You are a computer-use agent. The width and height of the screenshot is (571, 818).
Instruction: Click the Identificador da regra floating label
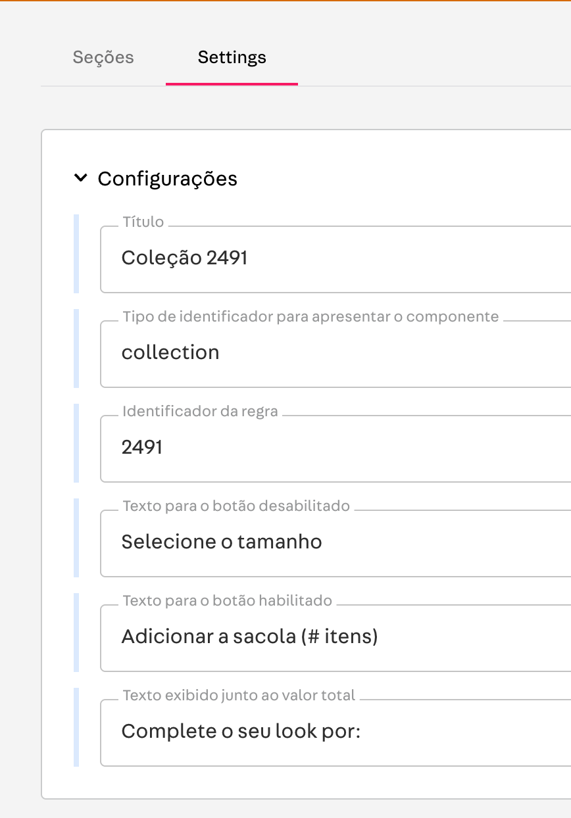[x=200, y=412]
